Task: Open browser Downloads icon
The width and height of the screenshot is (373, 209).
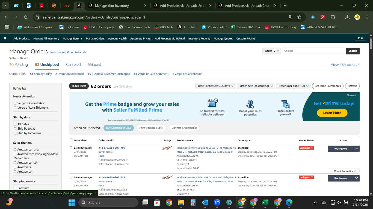Action: [347, 17]
